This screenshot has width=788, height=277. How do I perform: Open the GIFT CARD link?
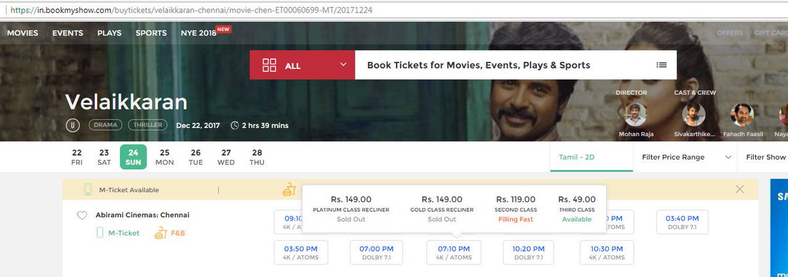pyautogui.click(x=772, y=33)
